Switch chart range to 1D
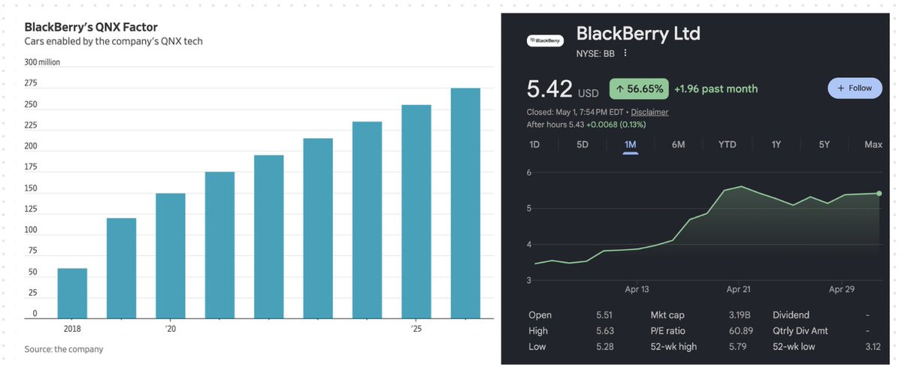Image resolution: width=902 pixels, height=370 pixels. 534,144
